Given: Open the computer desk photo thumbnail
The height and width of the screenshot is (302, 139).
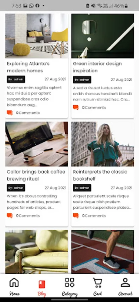Looking at the screenshot, I should (x=37, y=144).
